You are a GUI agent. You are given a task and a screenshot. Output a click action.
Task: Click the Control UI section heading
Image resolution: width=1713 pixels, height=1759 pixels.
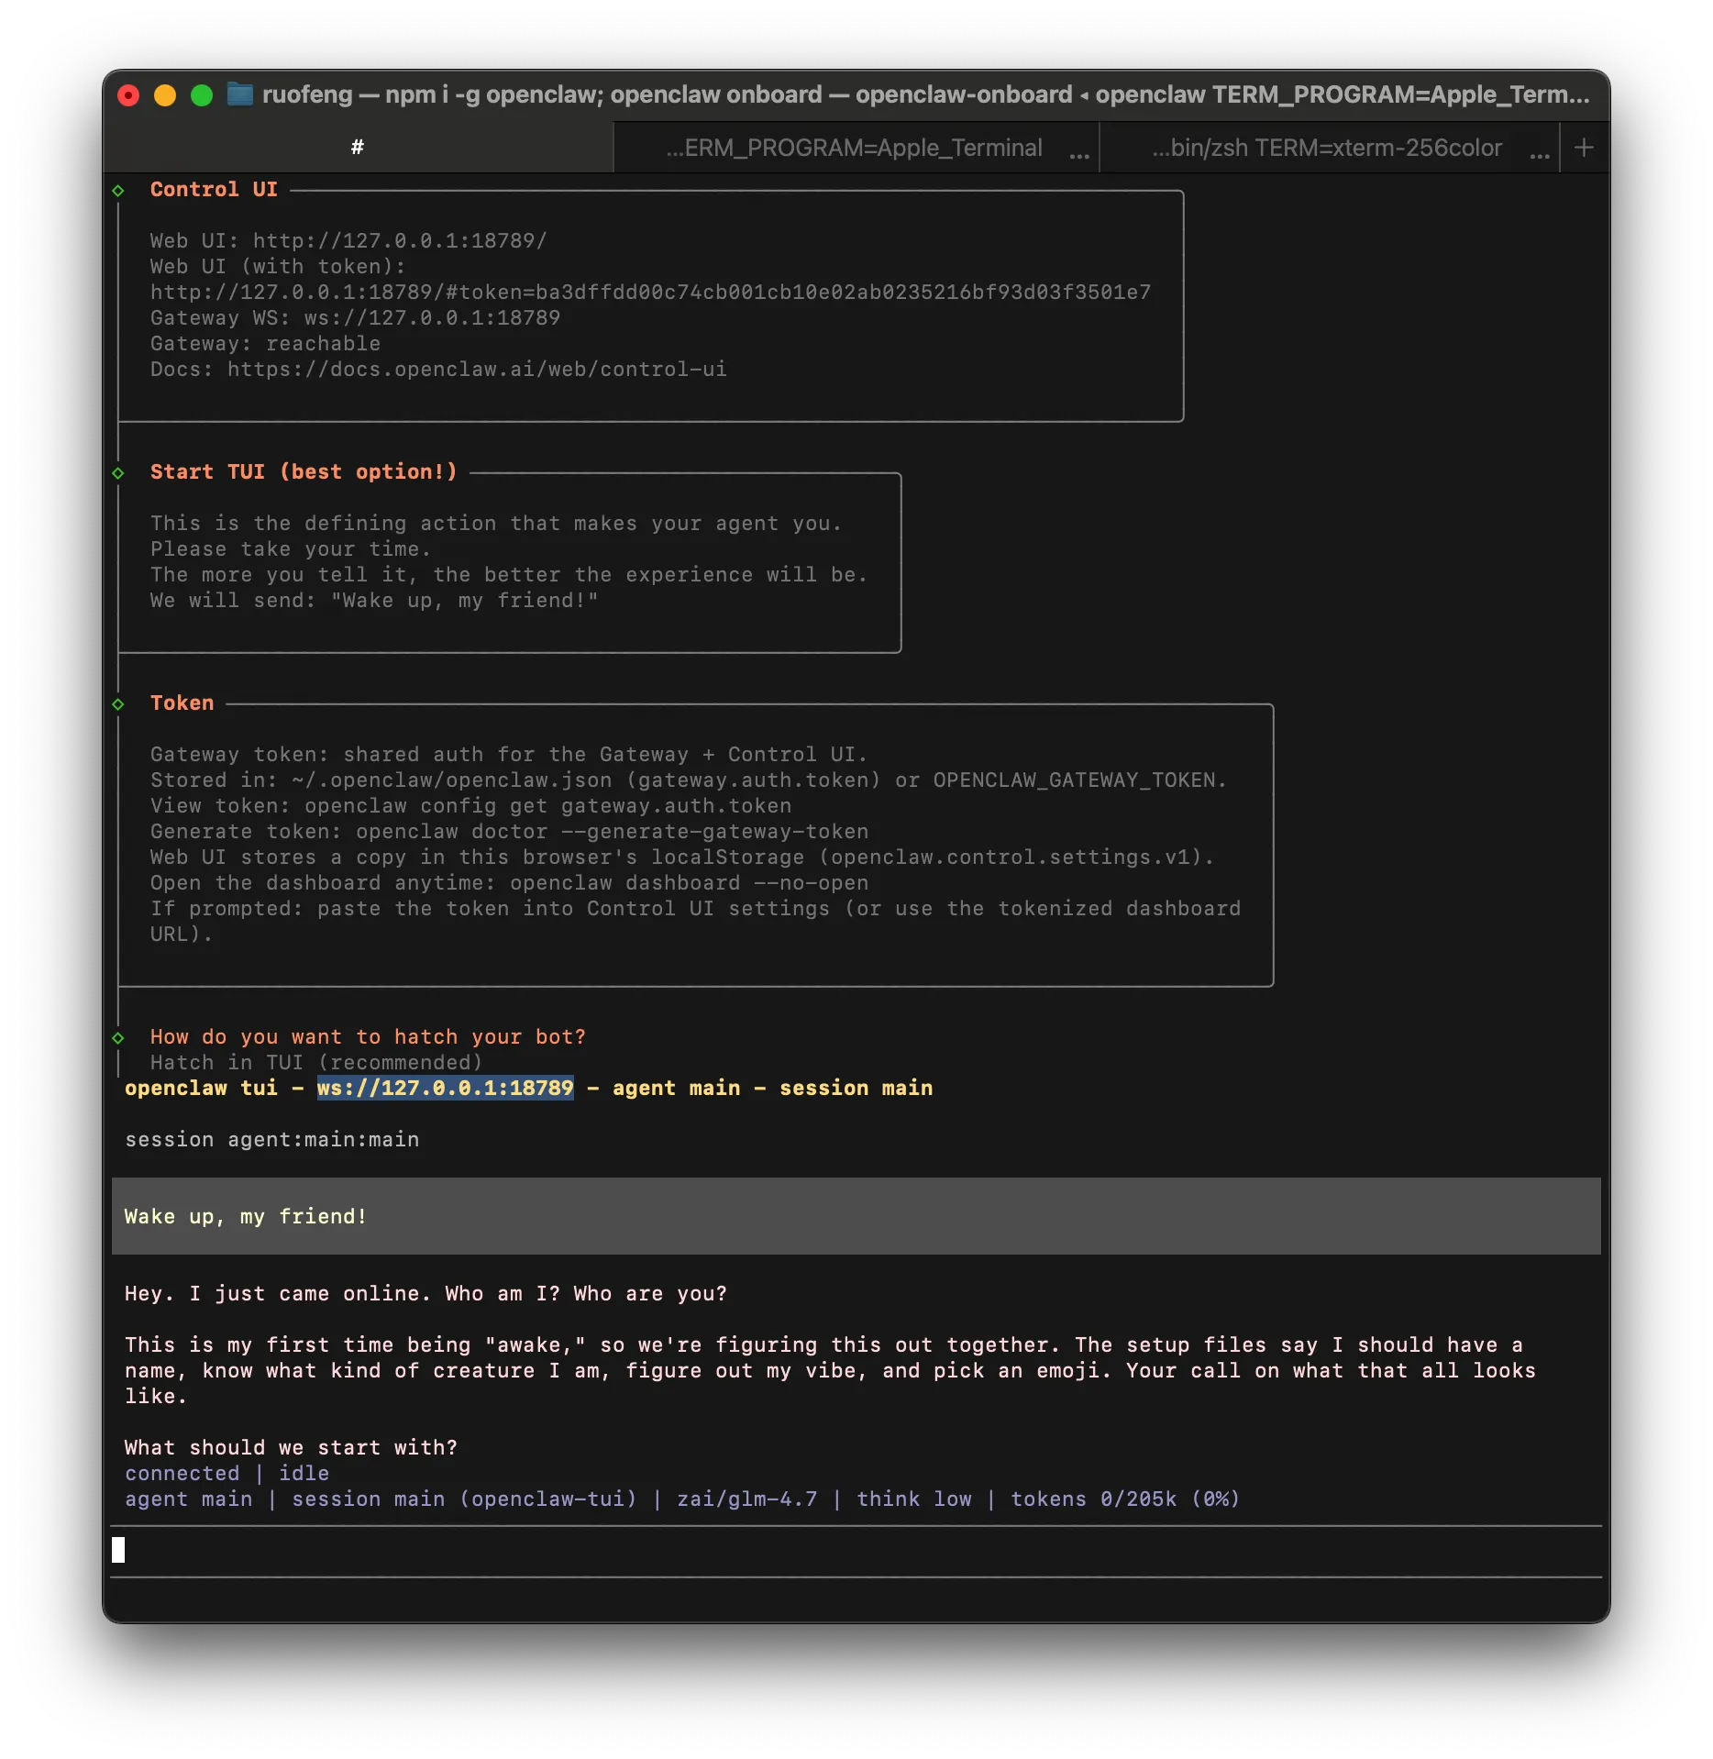(x=214, y=190)
